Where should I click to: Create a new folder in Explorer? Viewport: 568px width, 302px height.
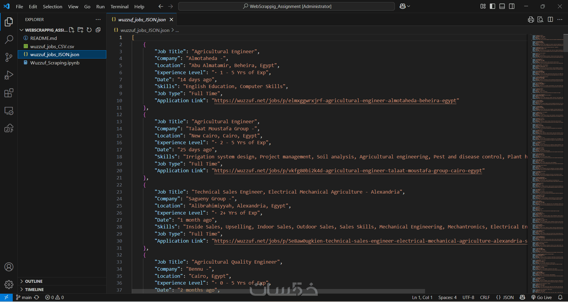pos(80,30)
